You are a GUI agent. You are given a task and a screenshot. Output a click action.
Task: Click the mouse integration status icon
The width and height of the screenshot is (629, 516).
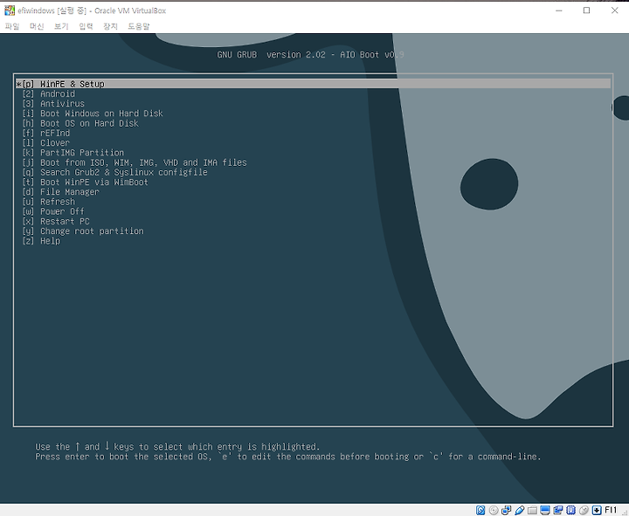point(584,510)
